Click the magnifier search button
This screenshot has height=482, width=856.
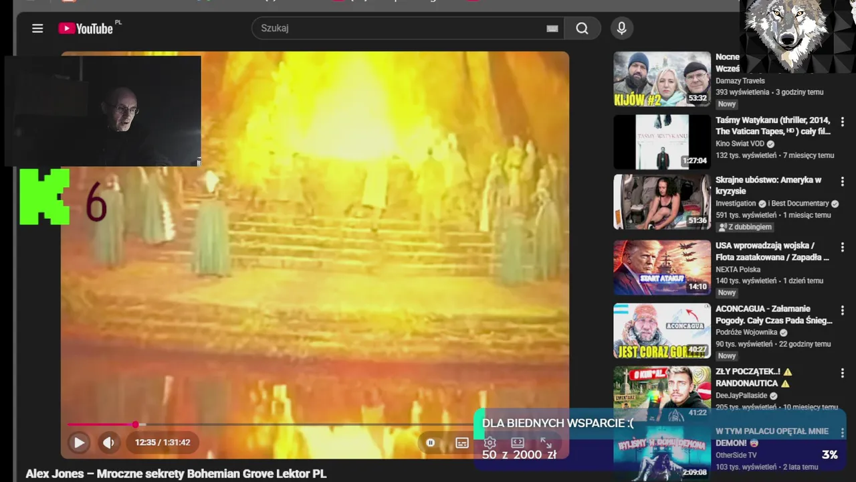point(582,28)
